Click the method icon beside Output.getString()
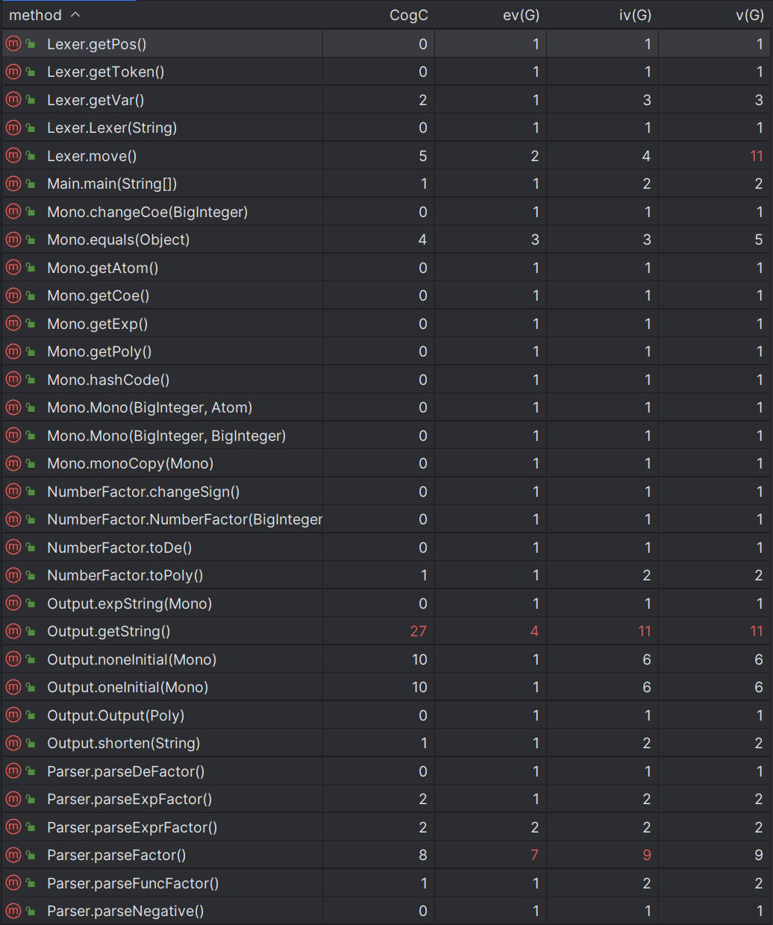 (13, 631)
